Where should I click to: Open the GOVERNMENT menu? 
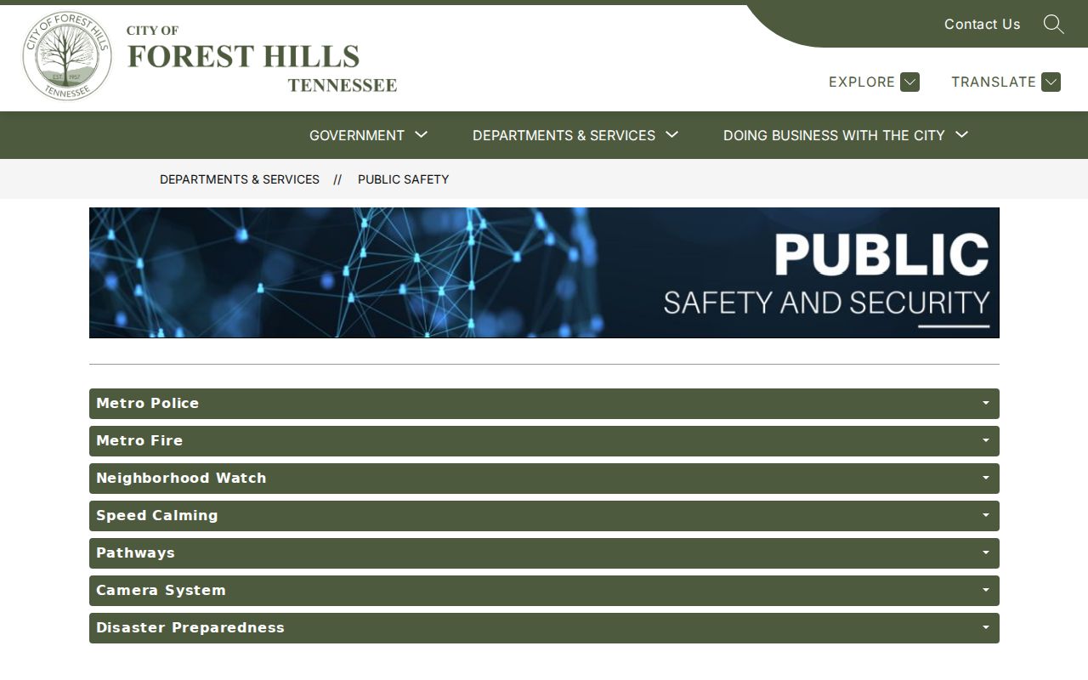(368, 135)
